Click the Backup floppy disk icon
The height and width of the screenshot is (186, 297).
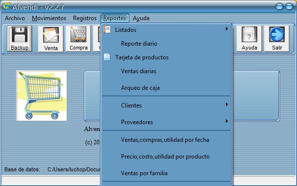point(20,34)
